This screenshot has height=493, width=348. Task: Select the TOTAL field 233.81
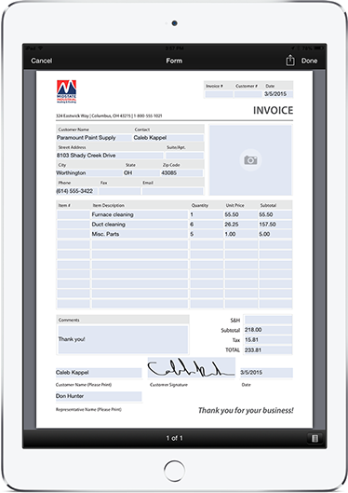click(x=268, y=349)
